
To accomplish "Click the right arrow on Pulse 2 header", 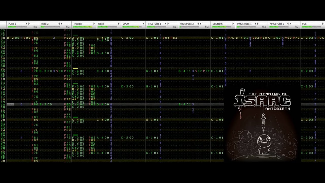I will pos(62,24).
